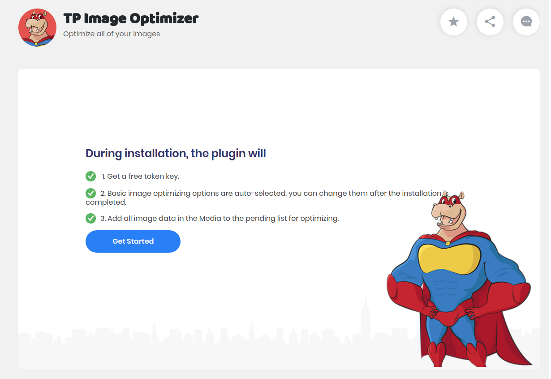The height and width of the screenshot is (379, 551).
Task: Click green checkmark beside add image data
Action: (x=90, y=218)
